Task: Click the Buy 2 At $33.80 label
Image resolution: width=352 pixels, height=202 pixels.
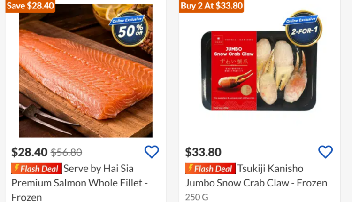Action: pyautogui.click(x=212, y=6)
